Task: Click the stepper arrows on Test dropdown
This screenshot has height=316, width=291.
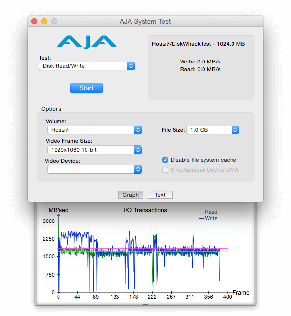Action: click(131, 66)
